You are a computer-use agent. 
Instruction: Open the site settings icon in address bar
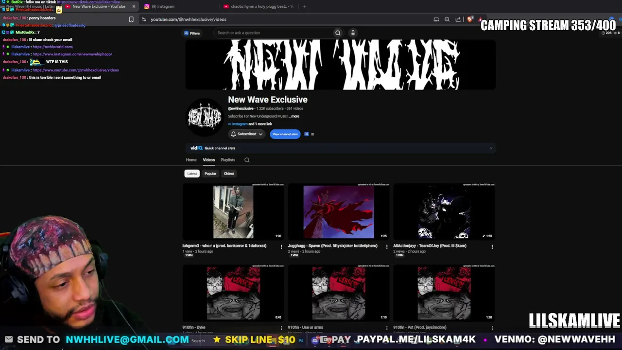pyautogui.click(x=144, y=19)
